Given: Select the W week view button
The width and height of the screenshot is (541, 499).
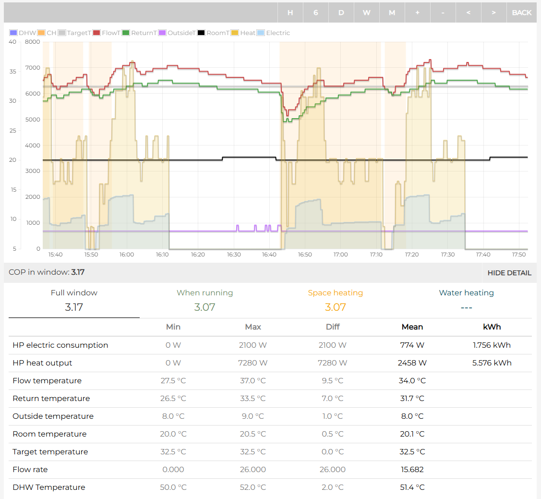Looking at the screenshot, I should click(x=367, y=12).
